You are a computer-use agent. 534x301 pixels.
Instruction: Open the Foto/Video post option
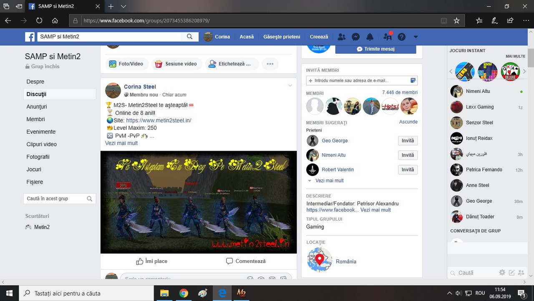tap(126, 64)
